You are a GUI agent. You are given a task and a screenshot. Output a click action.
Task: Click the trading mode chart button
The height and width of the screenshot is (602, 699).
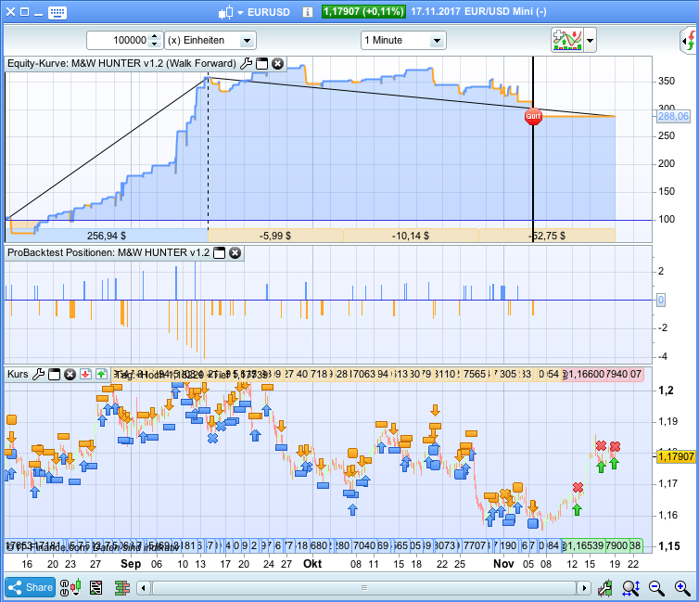565,41
